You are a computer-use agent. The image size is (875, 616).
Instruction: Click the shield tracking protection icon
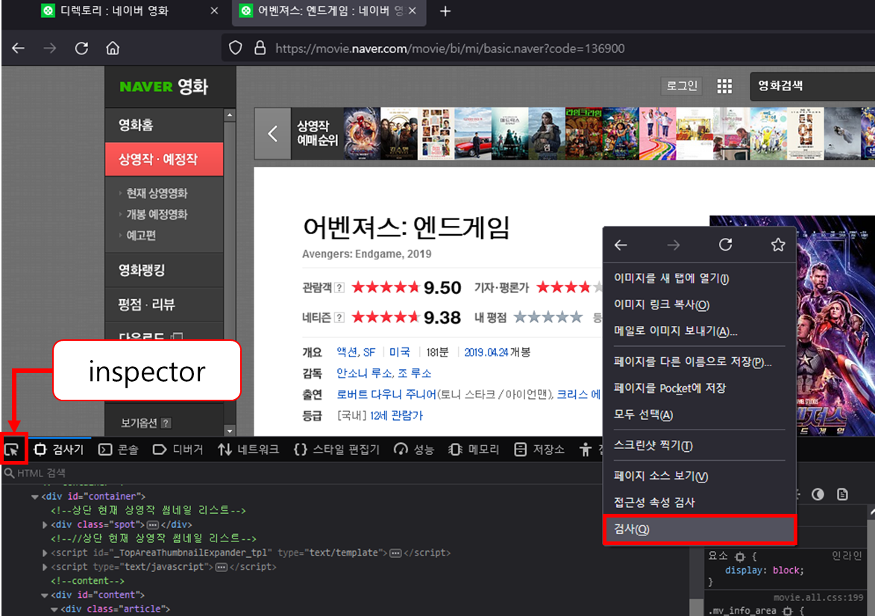(236, 48)
